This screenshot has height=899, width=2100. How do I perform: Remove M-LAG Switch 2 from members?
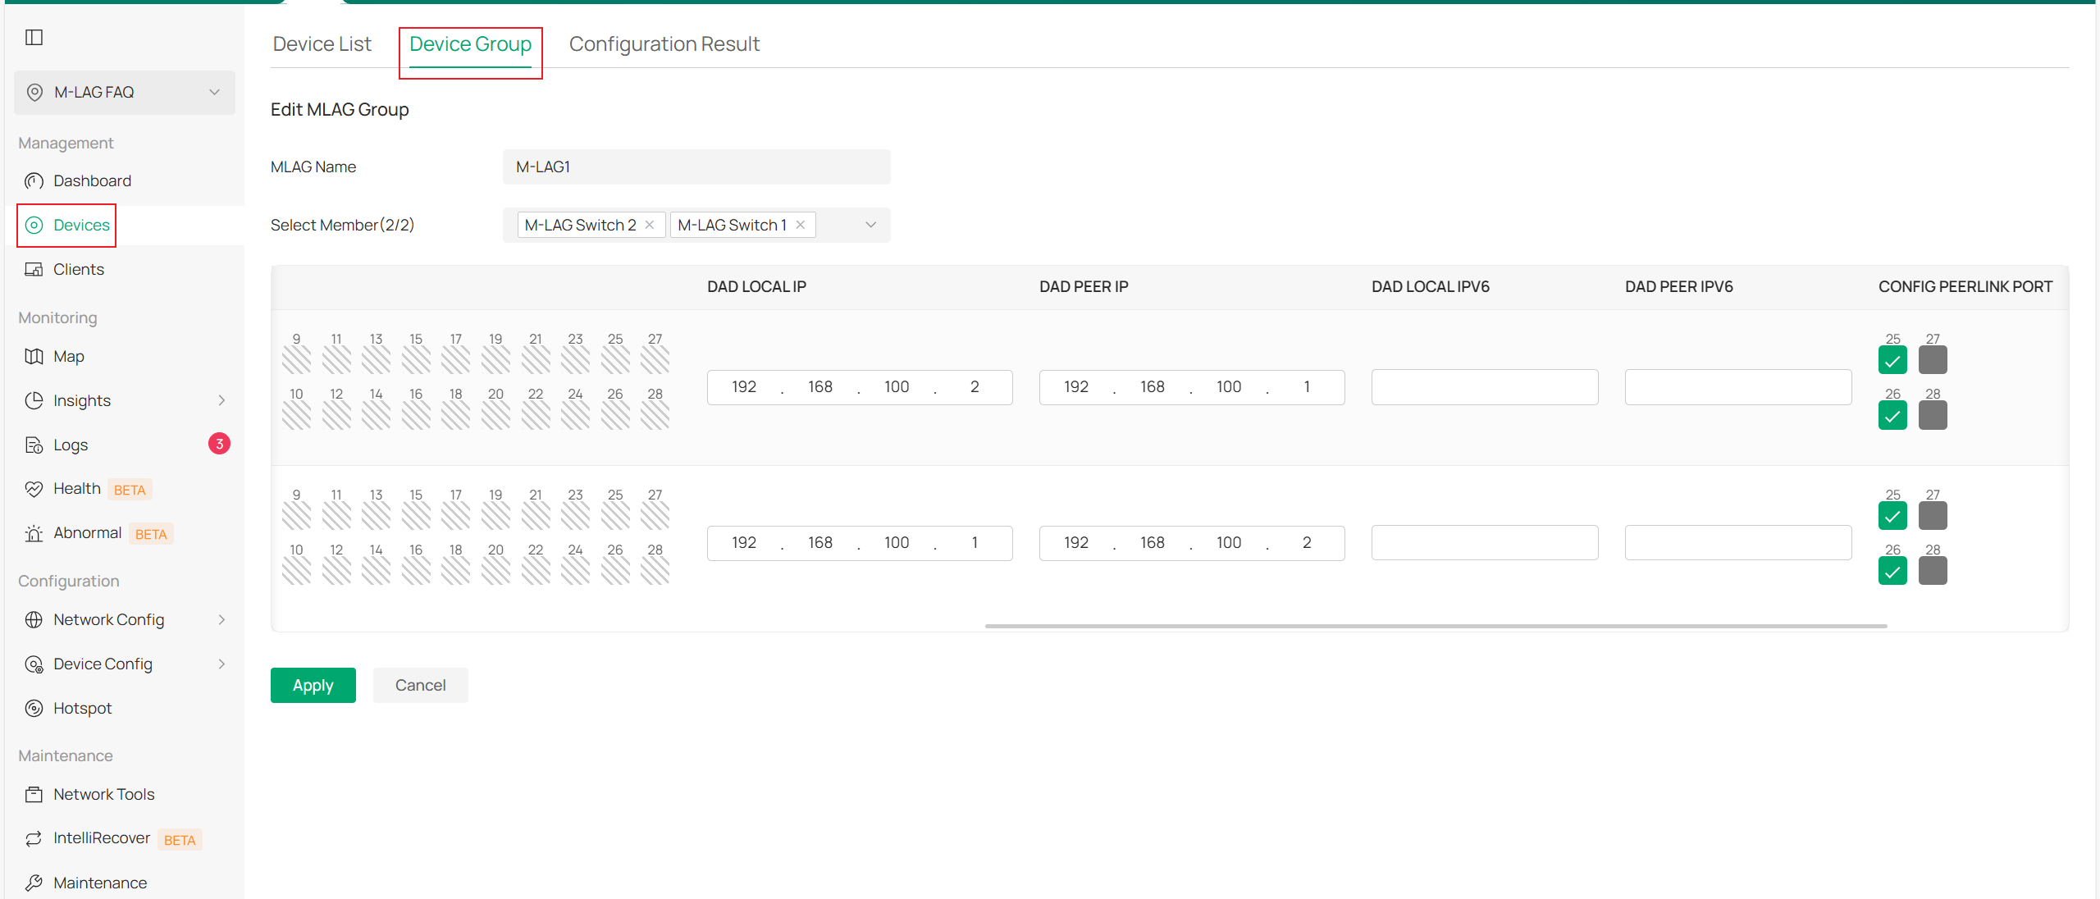click(x=650, y=225)
